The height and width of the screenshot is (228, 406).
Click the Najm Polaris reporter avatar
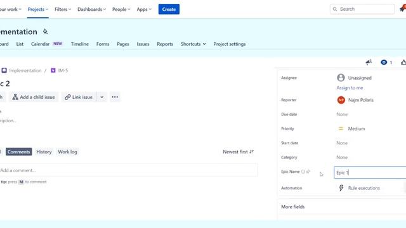pyautogui.click(x=341, y=100)
